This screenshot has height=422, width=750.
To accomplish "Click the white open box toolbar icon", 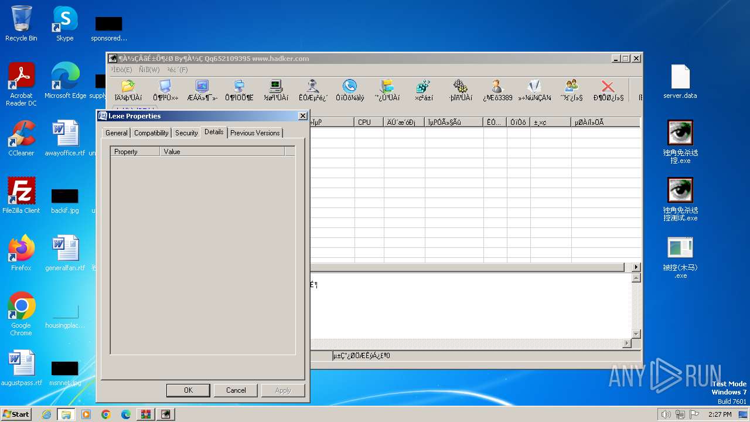I will pyautogui.click(x=534, y=91).
